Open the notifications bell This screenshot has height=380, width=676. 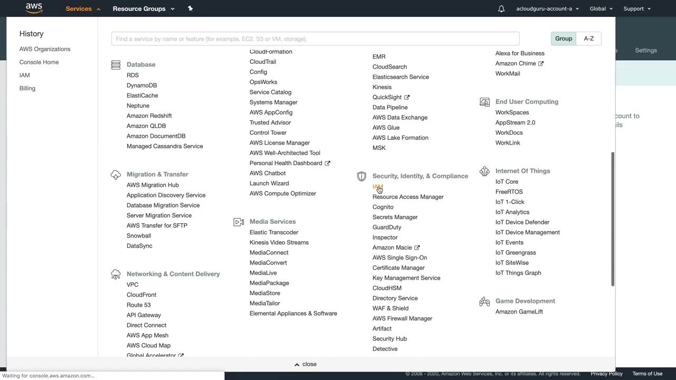[501, 9]
